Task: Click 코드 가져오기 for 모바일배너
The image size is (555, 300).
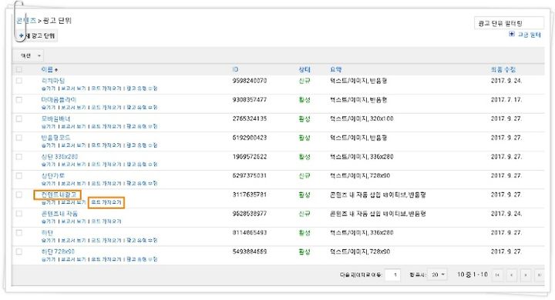Action: pyautogui.click(x=106, y=126)
